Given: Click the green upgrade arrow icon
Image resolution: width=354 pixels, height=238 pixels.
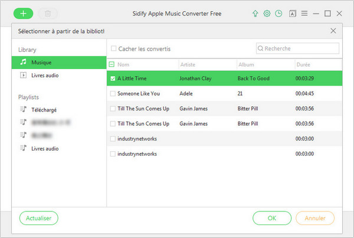Looking at the screenshot, I should coord(255,13).
